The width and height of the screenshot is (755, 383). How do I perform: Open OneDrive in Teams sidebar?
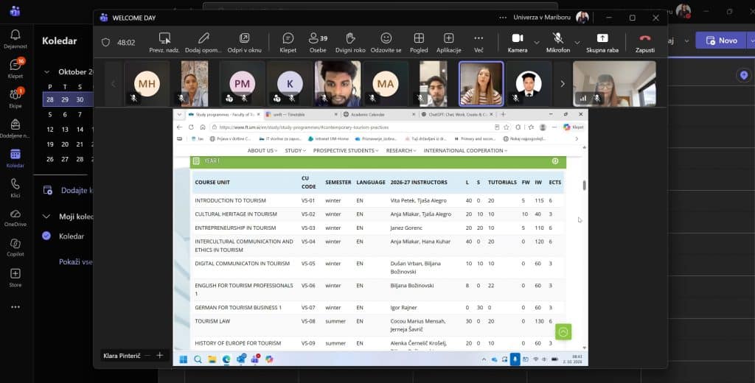click(15, 217)
